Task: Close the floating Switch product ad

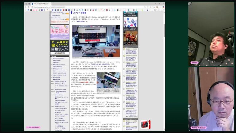Action: coord(147,121)
